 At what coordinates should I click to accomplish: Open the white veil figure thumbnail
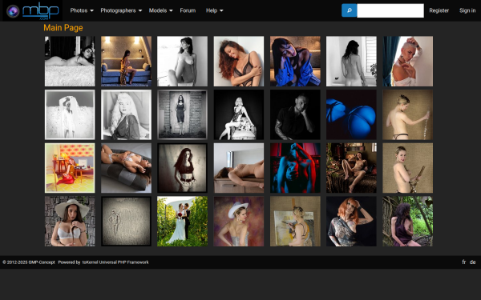[70, 114]
